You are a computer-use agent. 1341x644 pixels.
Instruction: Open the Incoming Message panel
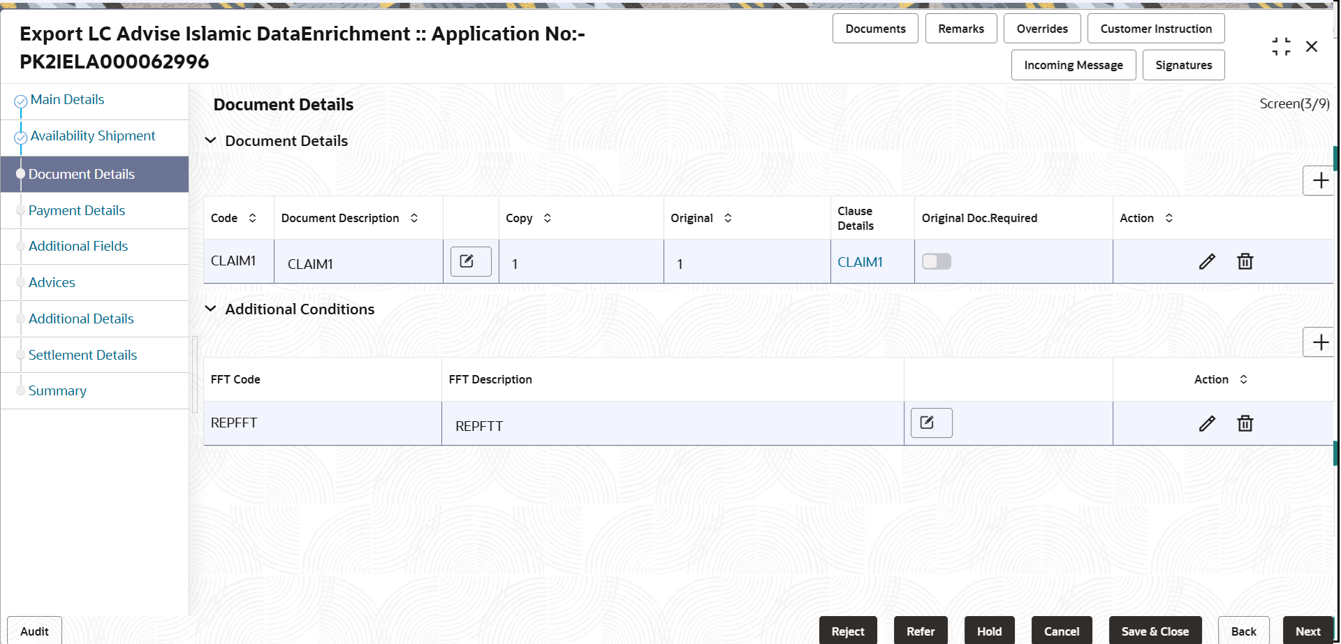pos(1073,65)
